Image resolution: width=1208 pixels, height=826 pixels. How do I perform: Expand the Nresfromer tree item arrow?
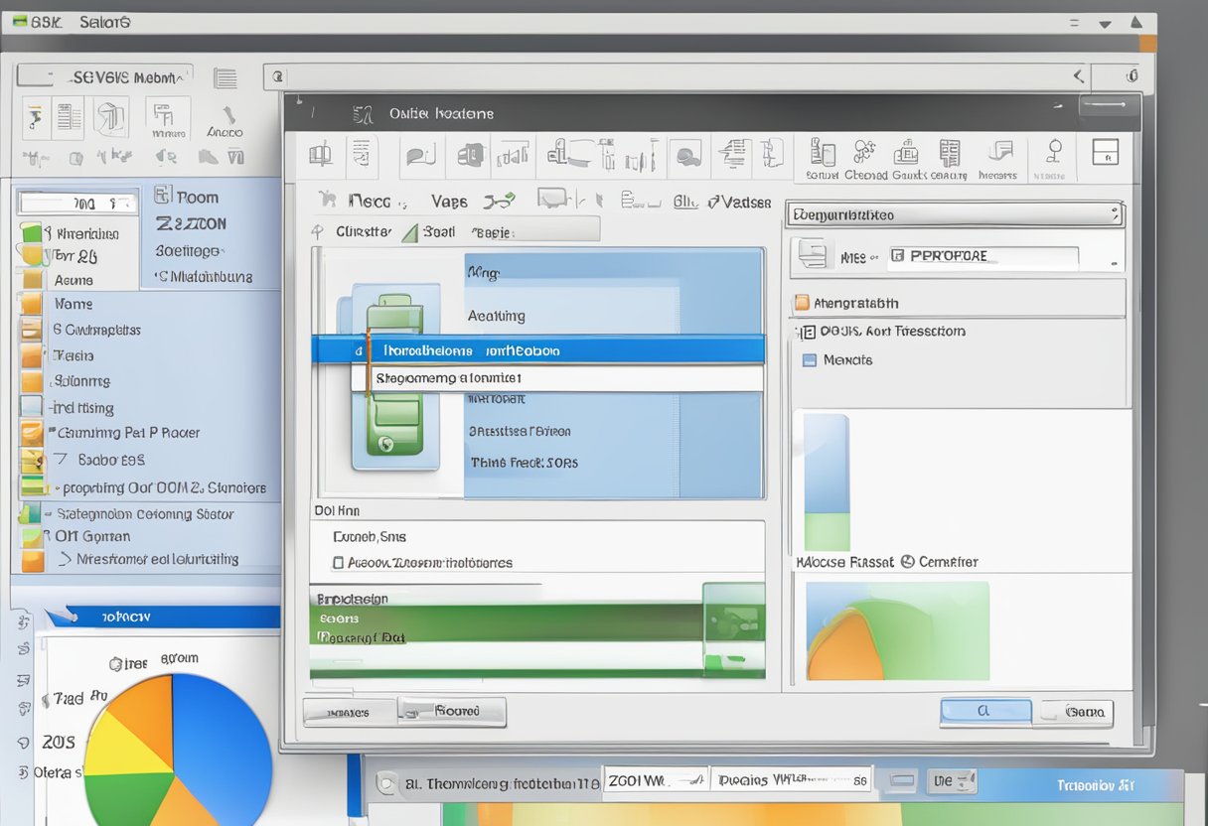point(66,560)
